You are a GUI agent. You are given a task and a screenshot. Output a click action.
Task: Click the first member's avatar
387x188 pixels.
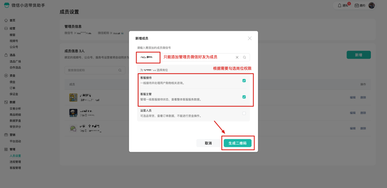[x=73, y=97]
